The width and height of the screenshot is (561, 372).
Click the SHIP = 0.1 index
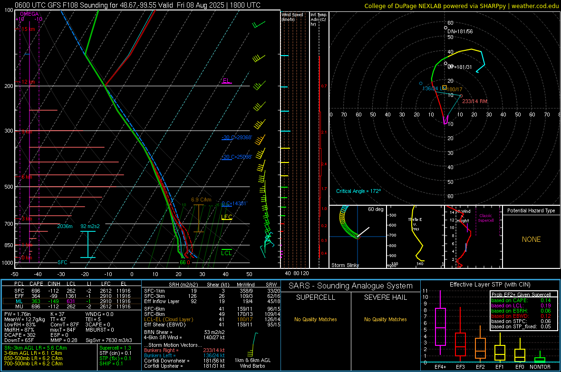(x=111, y=363)
